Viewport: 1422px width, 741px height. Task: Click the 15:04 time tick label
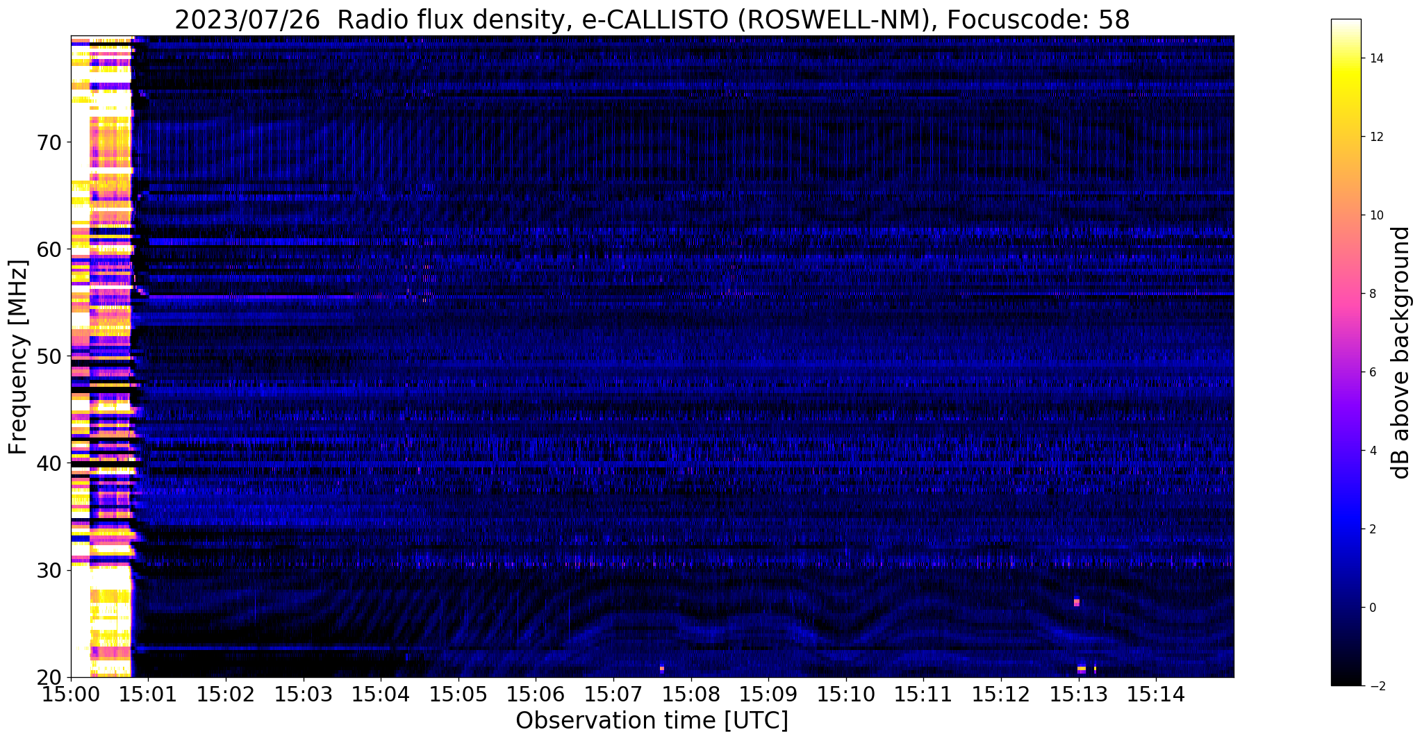[x=381, y=694]
